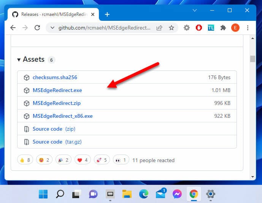The height and width of the screenshot is (203, 262).
Task: Open the Windows Start menu
Action: (43, 194)
